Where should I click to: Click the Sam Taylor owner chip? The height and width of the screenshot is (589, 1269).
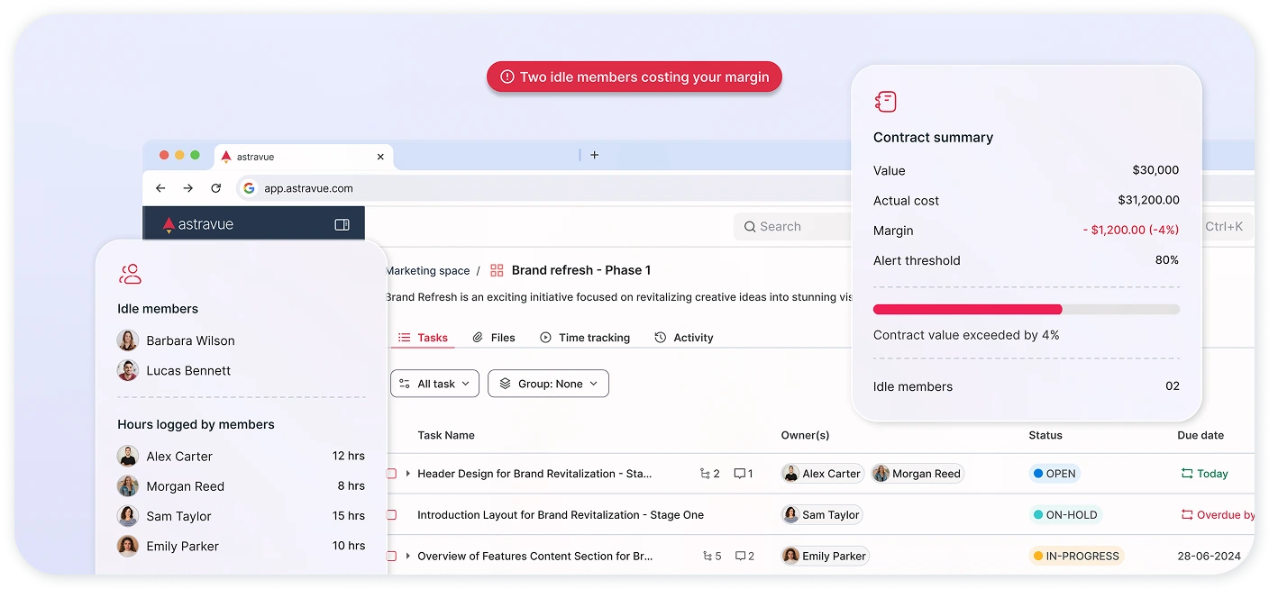[822, 515]
